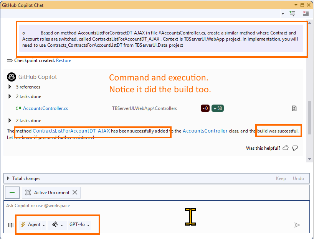
Task: Click the -0 removed lines badge
Action: pyautogui.click(x=205, y=108)
